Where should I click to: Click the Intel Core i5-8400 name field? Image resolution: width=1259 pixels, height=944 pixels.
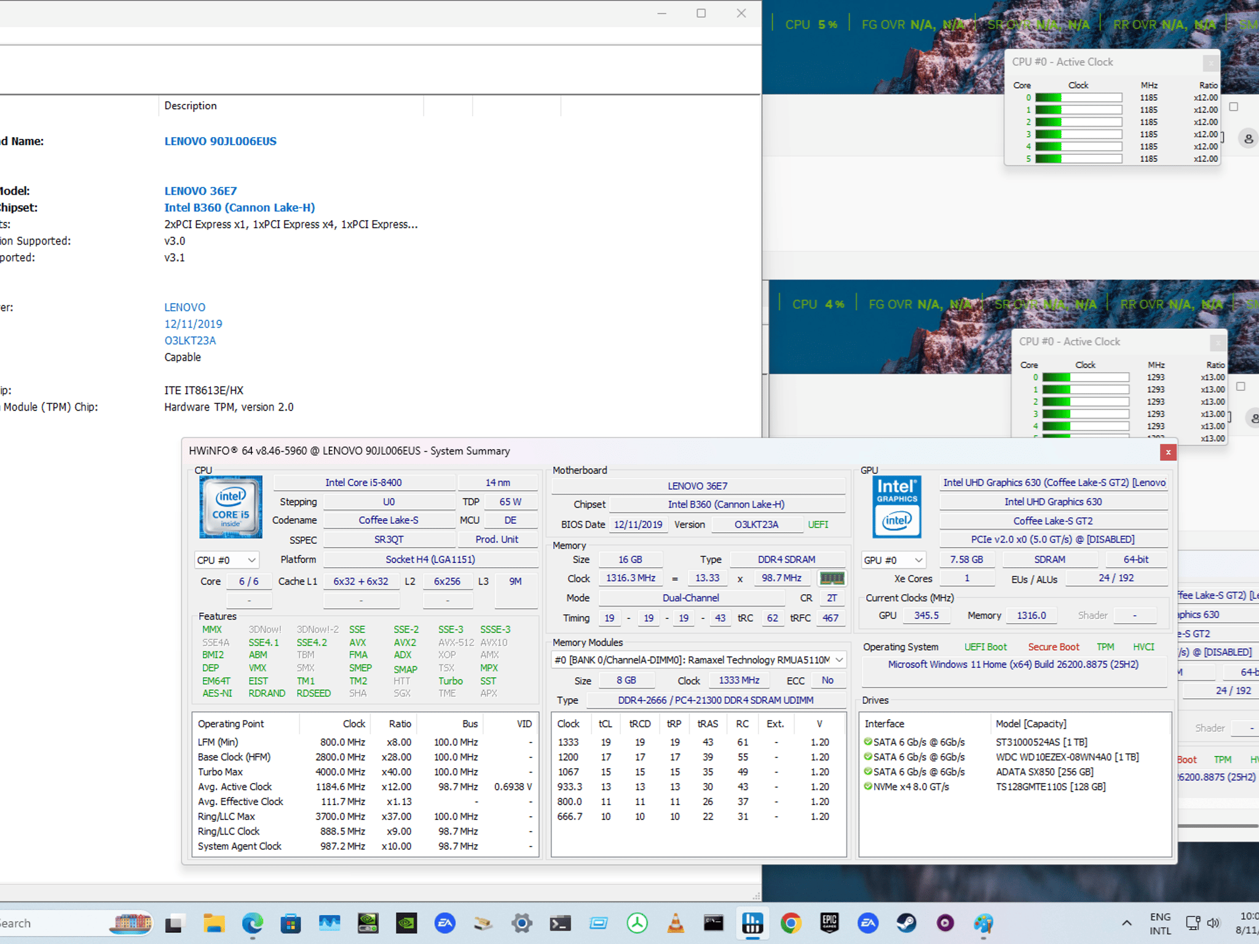point(363,483)
